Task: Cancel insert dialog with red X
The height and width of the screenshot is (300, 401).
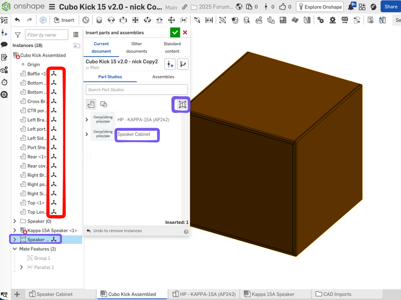Action: point(185,33)
